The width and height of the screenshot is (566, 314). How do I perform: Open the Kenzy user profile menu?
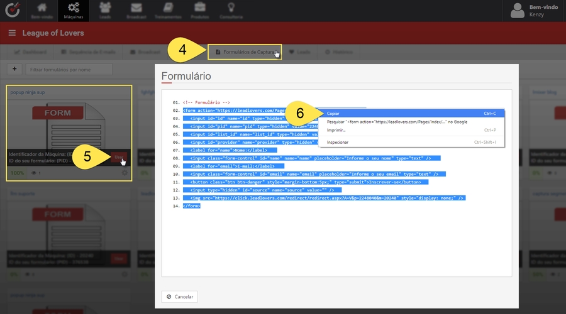(x=535, y=10)
